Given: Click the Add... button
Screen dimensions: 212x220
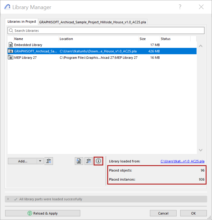Looking at the screenshot, I should coord(23,161).
